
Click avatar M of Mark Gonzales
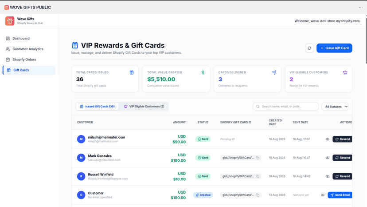81,158
